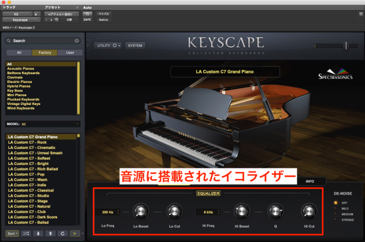Click the Hi Cut knob
Viewport: 365px width, 242px height.
point(309,212)
